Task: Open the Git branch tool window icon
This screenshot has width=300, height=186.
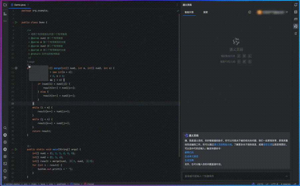Action: pos(5,178)
